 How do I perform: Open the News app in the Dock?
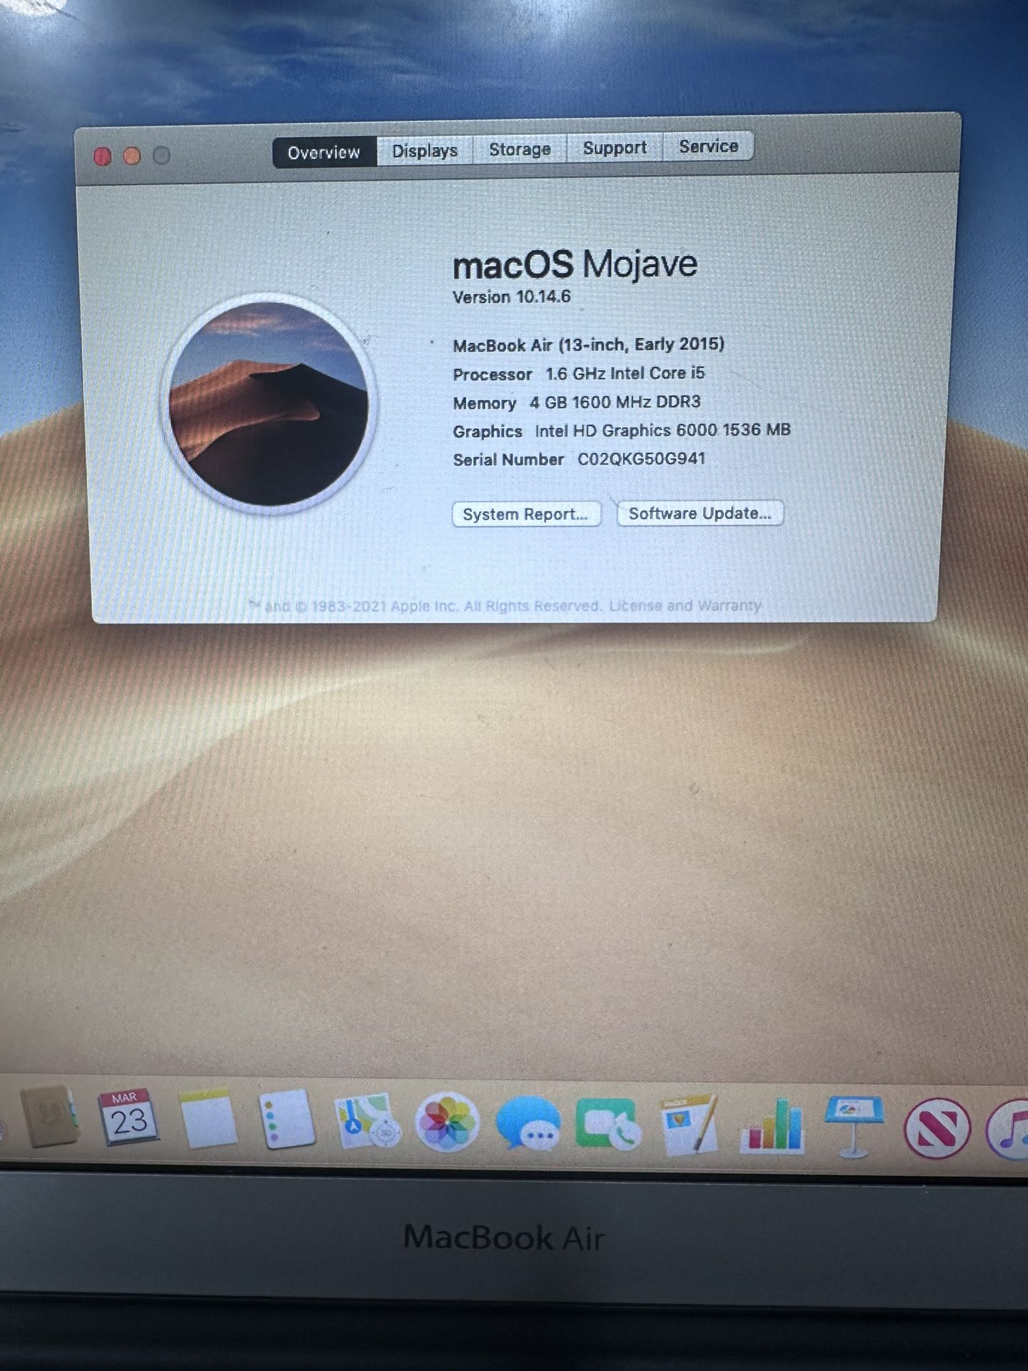click(x=937, y=1129)
